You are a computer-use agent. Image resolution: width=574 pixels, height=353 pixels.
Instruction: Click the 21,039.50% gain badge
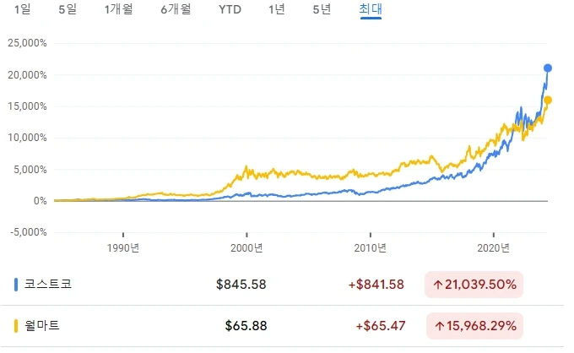point(474,285)
